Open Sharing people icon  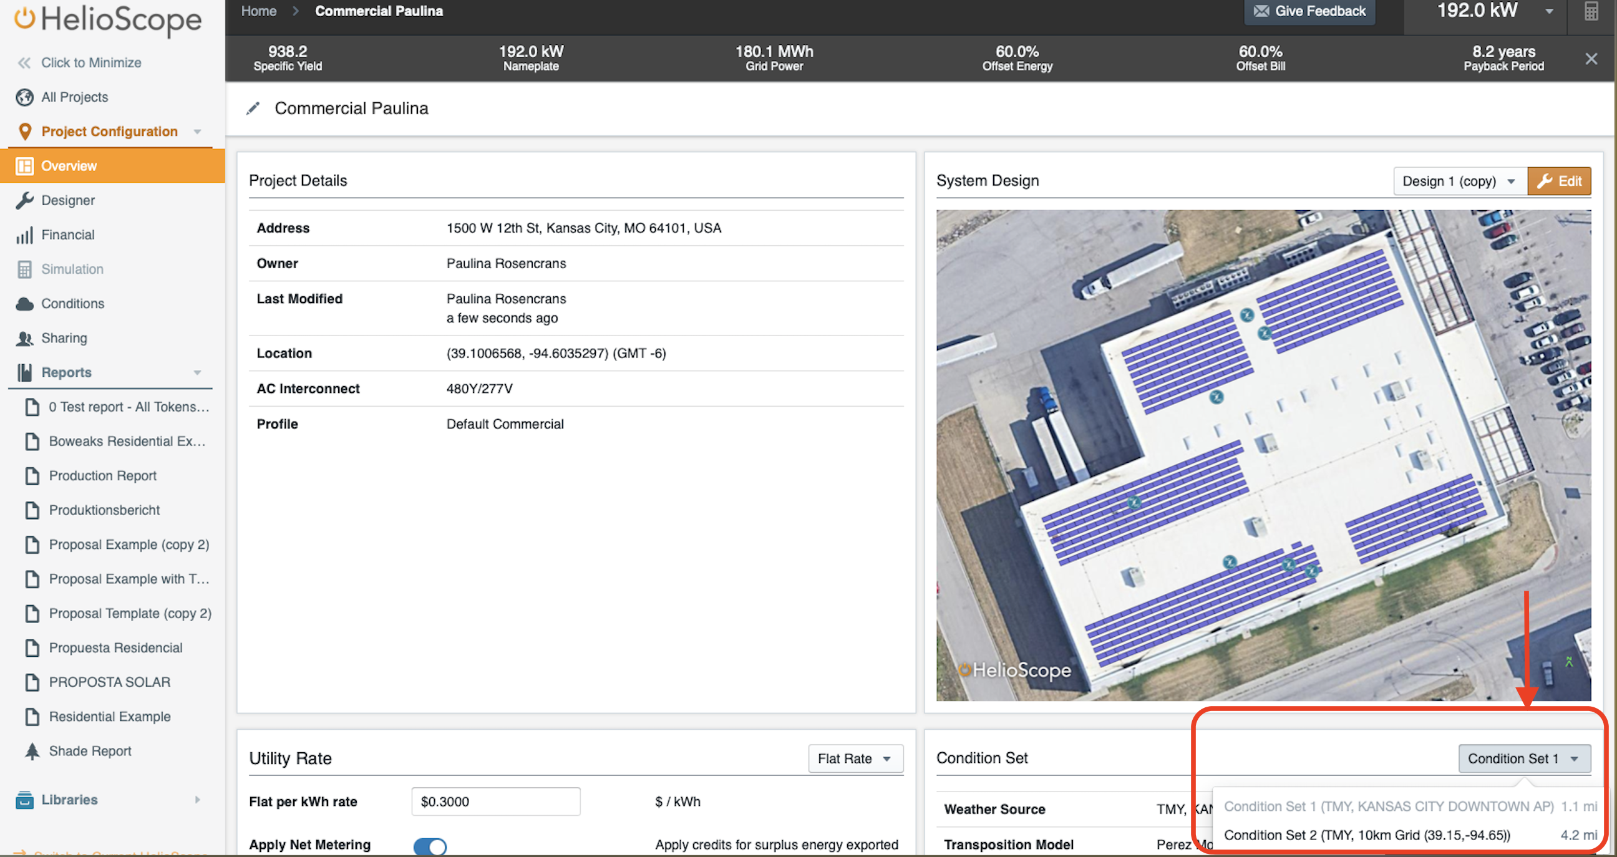coord(24,339)
